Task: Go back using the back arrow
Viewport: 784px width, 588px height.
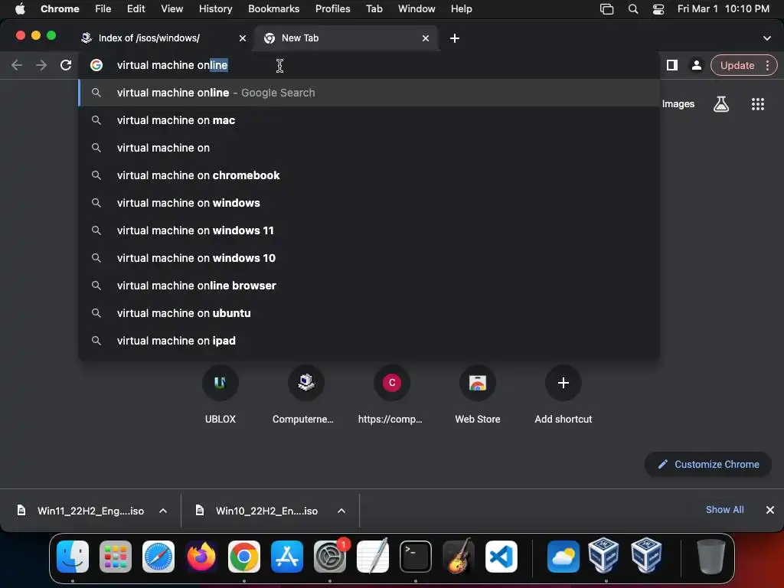Action: tap(17, 65)
